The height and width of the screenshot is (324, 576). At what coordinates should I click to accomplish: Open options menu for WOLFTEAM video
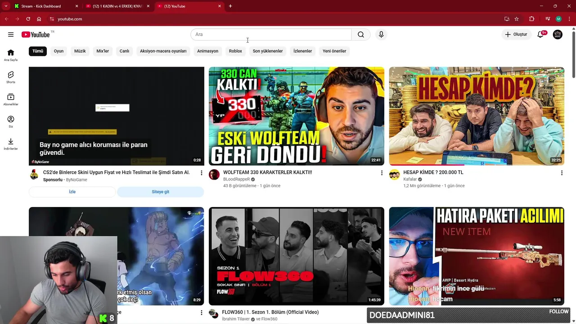382,173
